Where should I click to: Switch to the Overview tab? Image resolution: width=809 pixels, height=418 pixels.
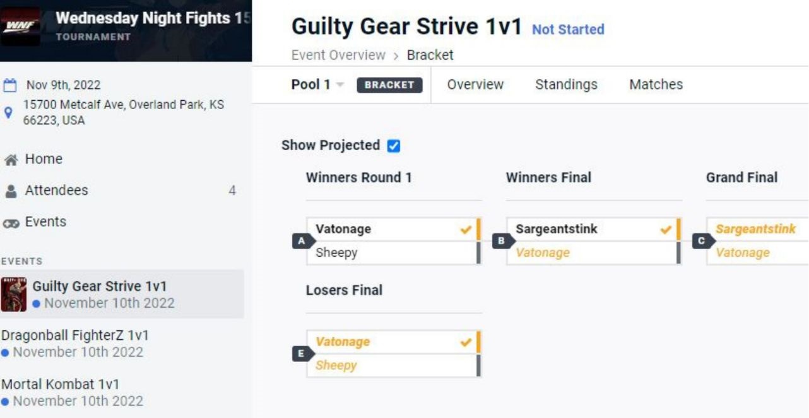(475, 84)
